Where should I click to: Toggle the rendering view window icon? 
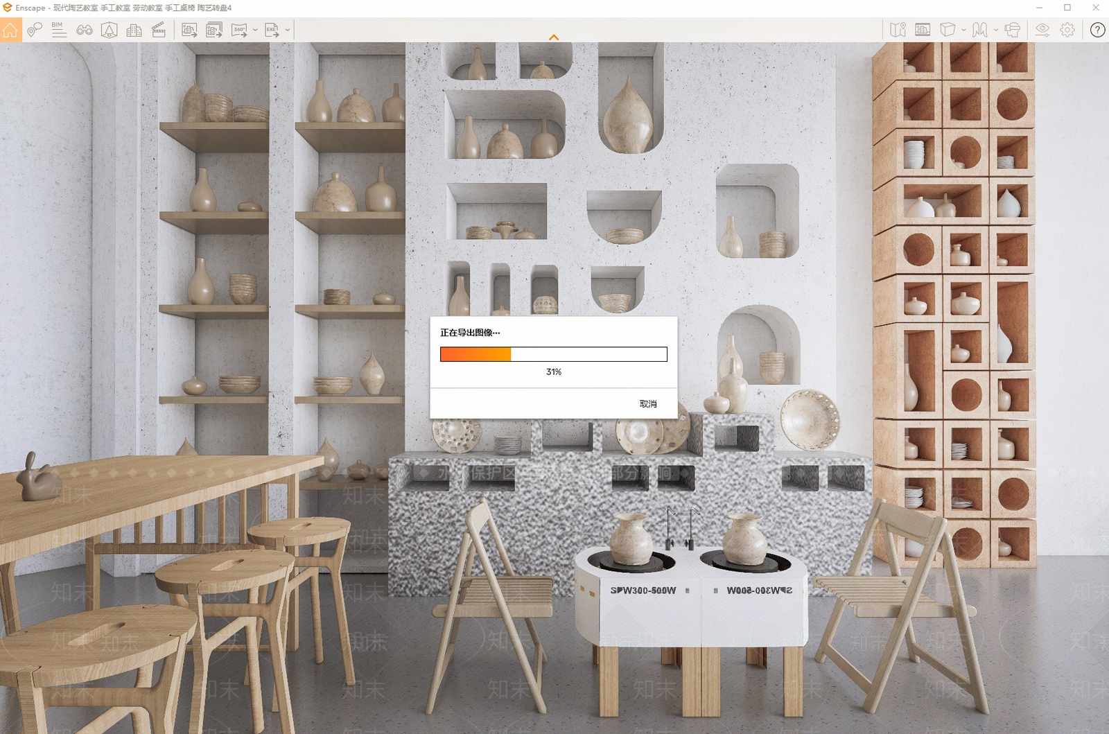click(923, 30)
